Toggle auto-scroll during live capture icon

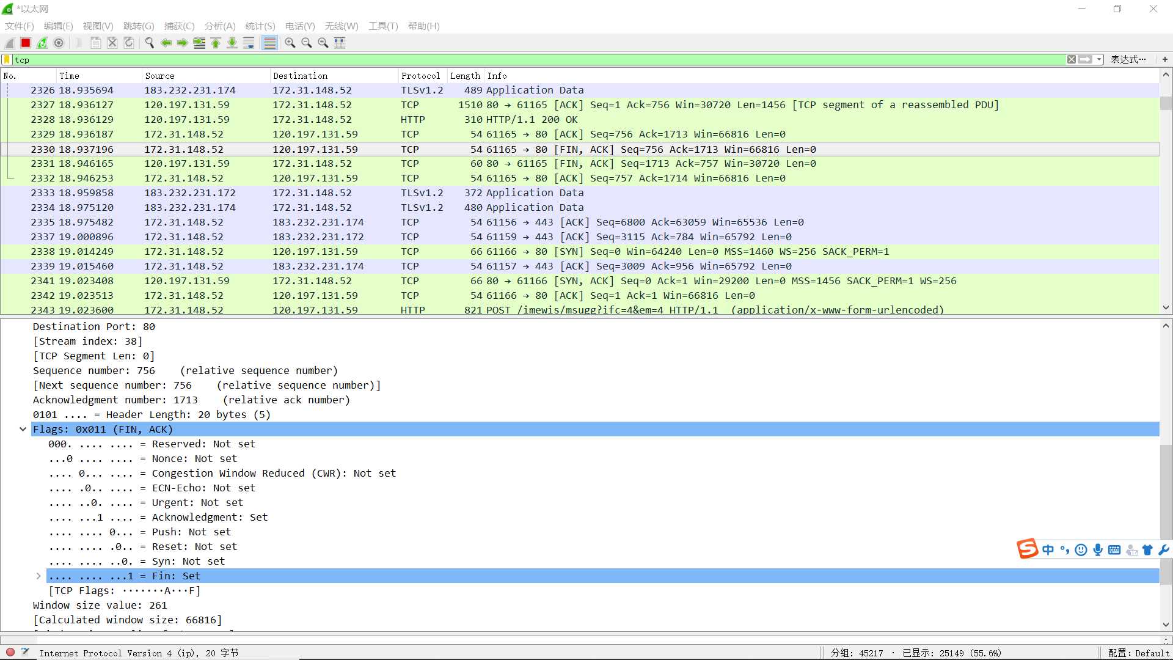249,43
